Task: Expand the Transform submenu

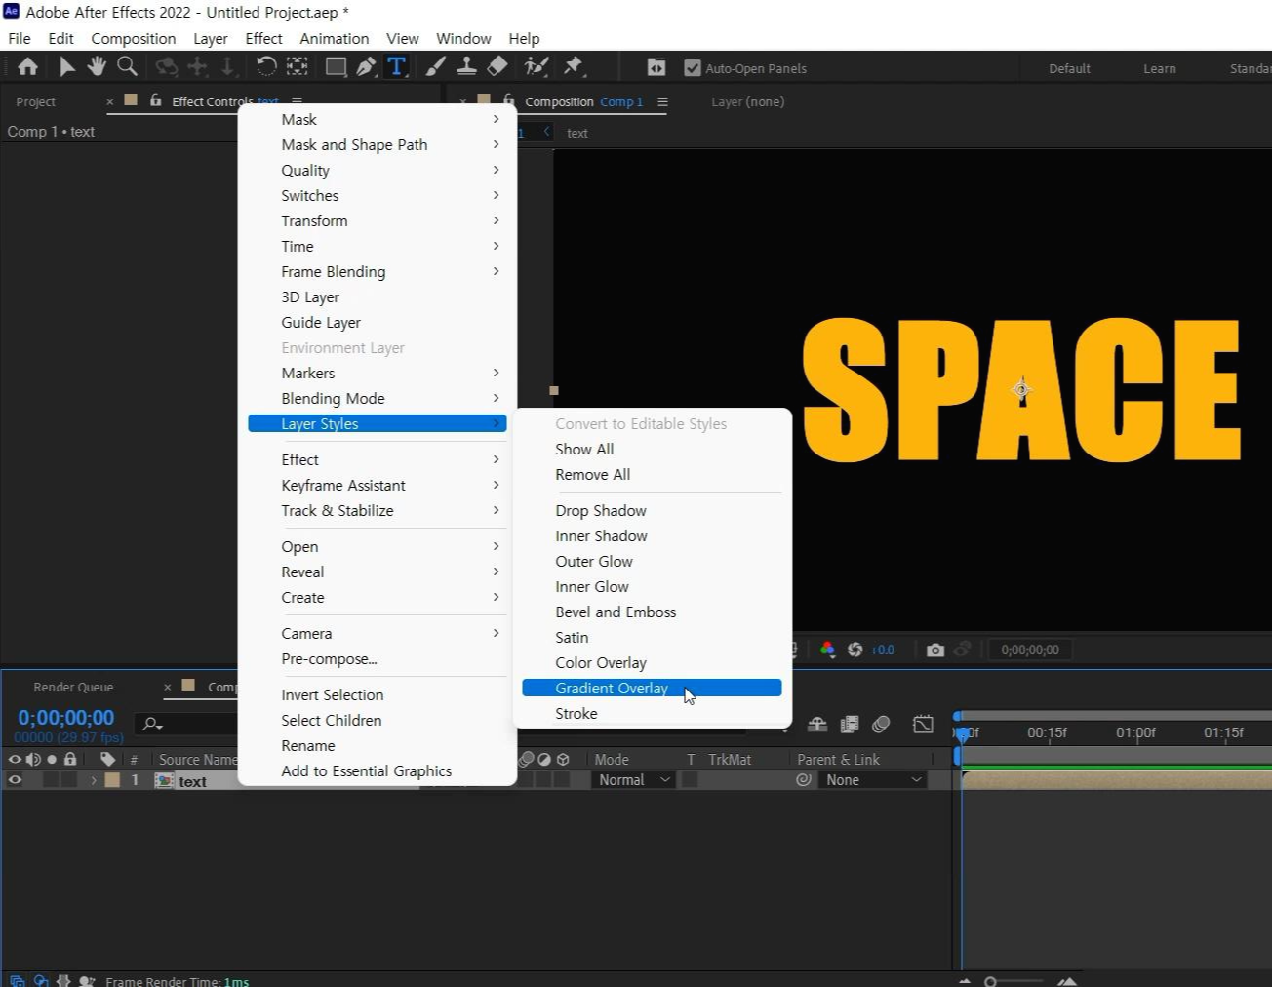Action: [x=378, y=220]
